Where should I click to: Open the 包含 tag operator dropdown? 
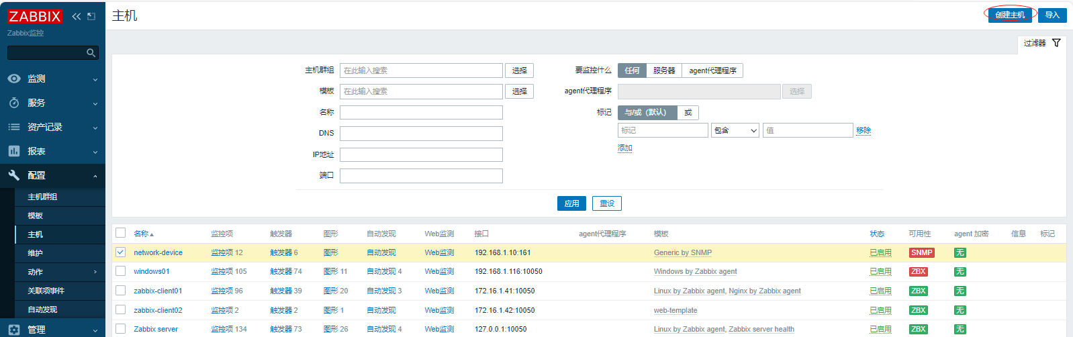point(735,130)
